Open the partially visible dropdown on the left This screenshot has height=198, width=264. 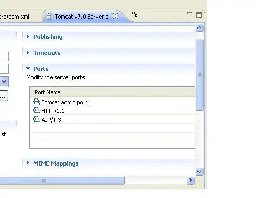pyautogui.click(x=4, y=82)
